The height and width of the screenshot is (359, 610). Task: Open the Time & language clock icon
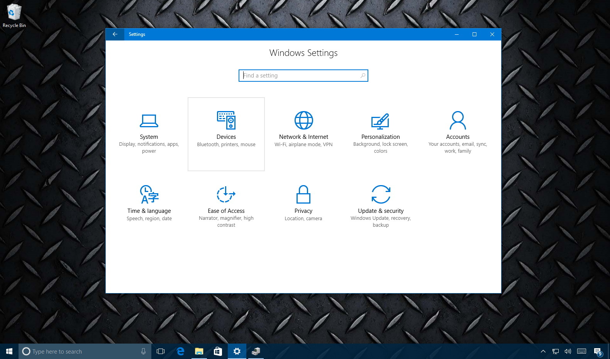click(149, 194)
